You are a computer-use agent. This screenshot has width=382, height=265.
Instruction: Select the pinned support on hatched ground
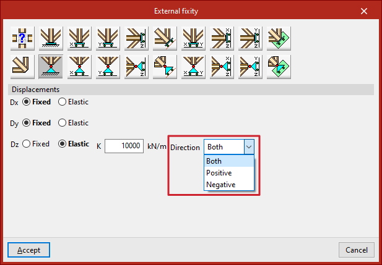51,67
